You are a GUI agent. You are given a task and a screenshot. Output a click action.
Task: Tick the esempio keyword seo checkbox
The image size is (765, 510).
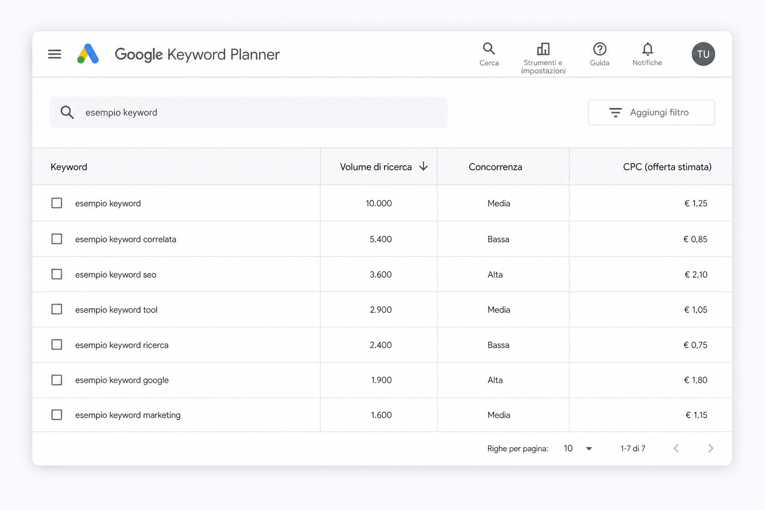[x=57, y=274]
